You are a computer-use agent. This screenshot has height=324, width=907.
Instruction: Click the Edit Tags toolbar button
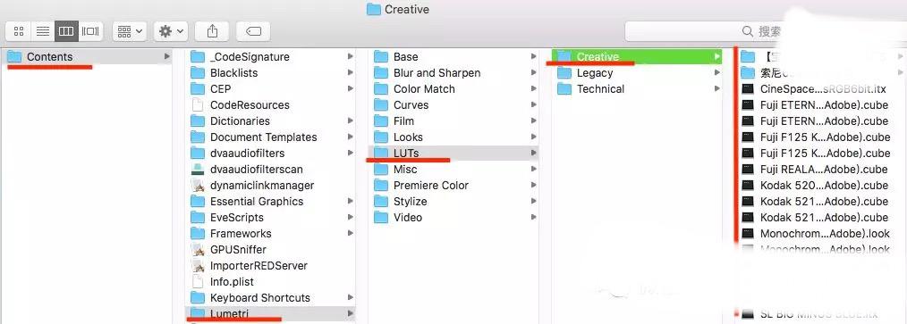tap(253, 31)
